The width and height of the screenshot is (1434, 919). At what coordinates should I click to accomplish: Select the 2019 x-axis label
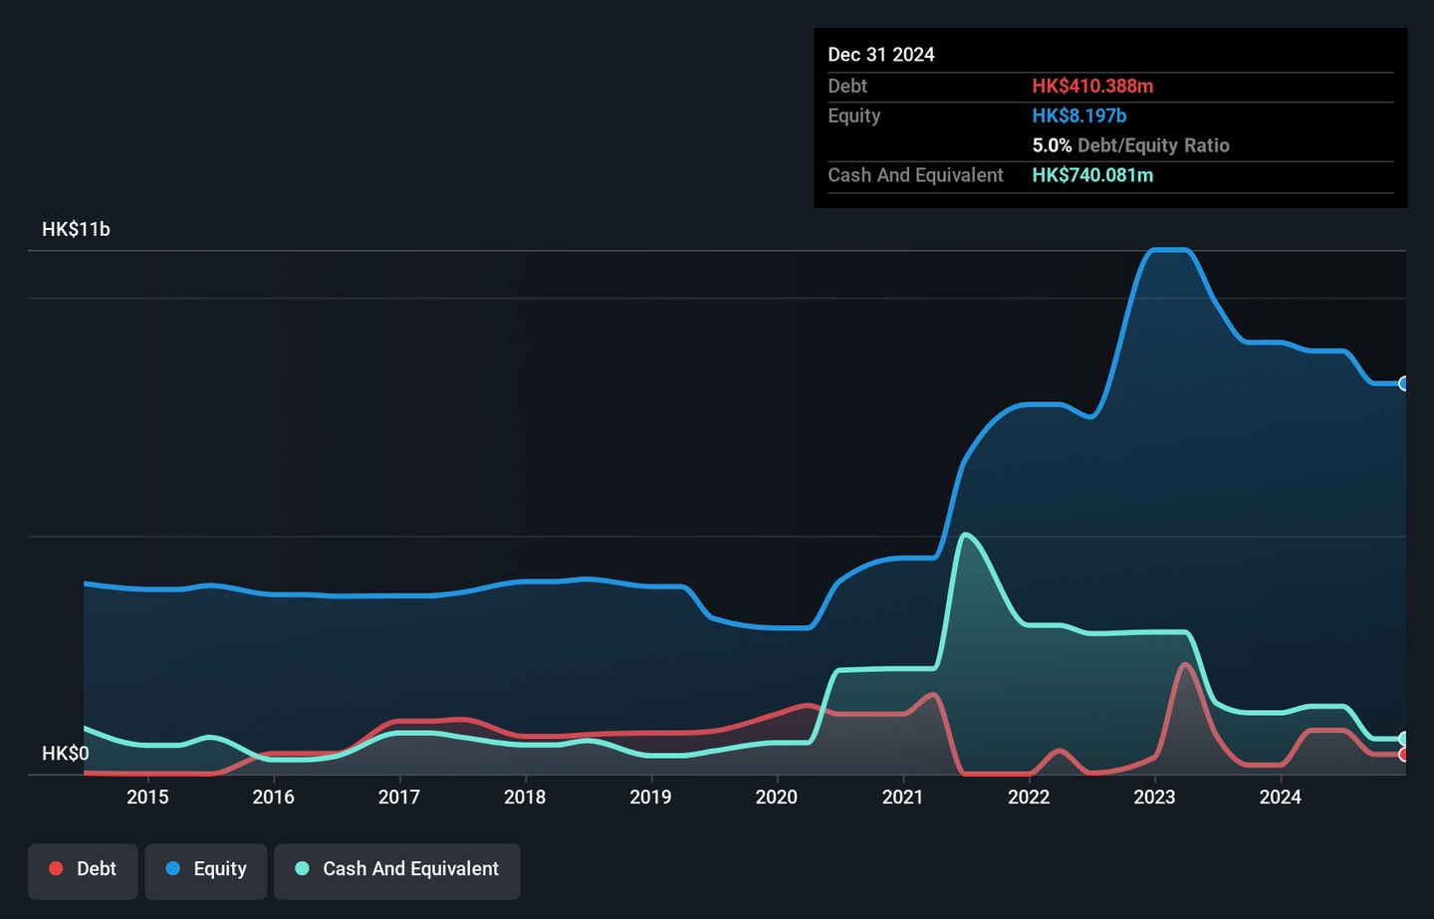click(x=650, y=797)
